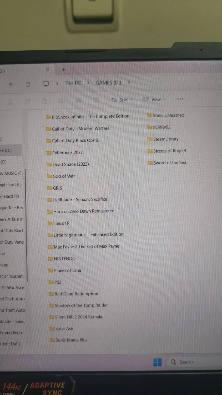
Task: Select the Planet of Lana folder
Action: click(x=65, y=270)
